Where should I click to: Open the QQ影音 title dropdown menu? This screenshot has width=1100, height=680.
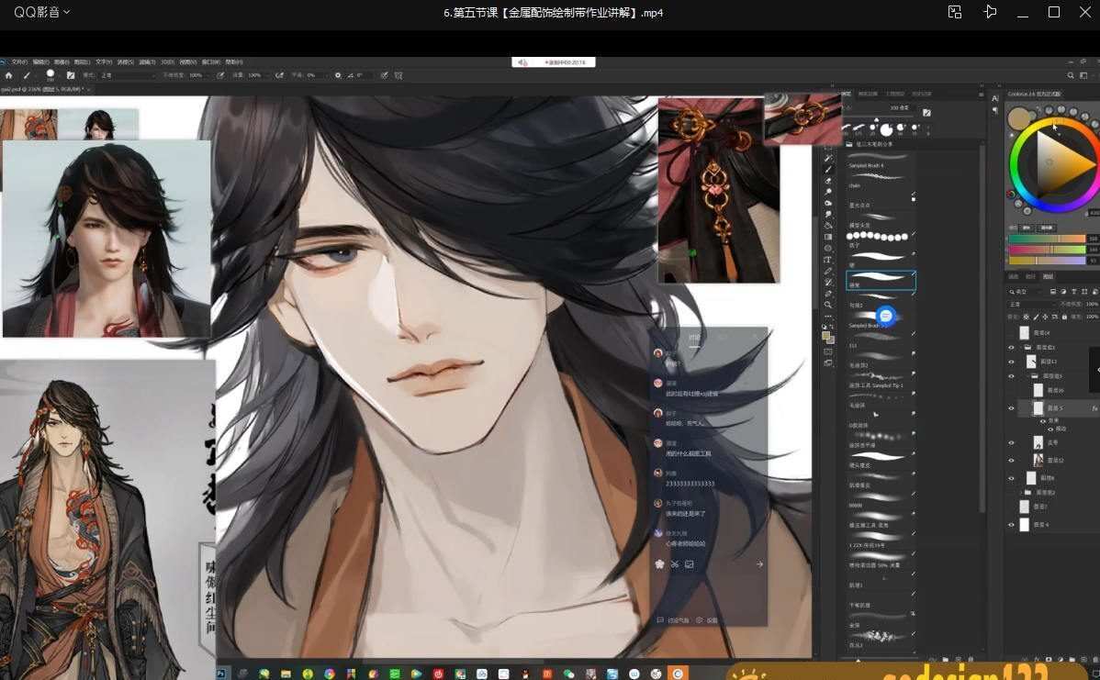(41, 12)
